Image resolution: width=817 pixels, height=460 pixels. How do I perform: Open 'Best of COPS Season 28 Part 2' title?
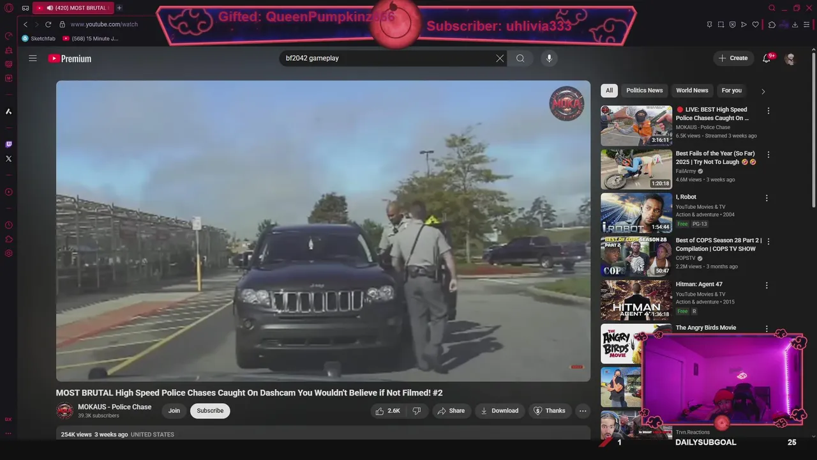(719, 245)
